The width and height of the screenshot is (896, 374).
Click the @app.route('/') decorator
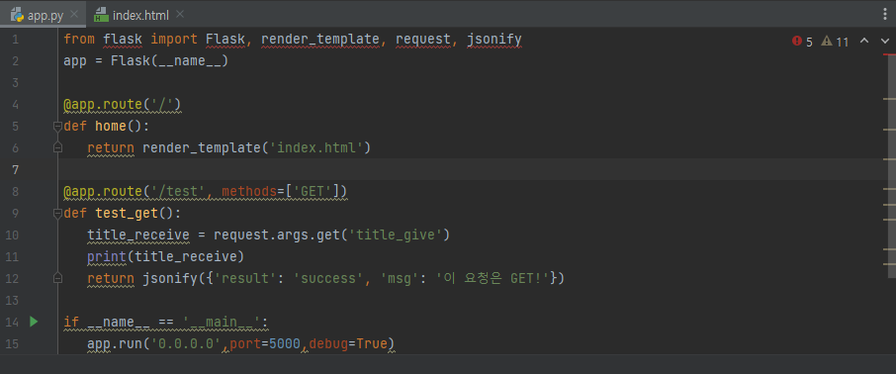(x=123, y=105)
